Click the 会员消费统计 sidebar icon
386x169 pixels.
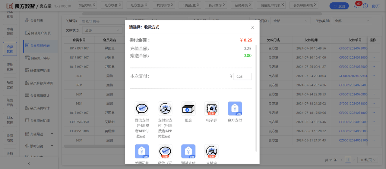click(27, 108)
